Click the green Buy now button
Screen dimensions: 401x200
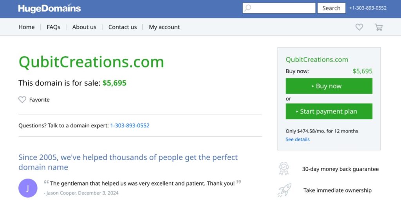click(329, 86)
